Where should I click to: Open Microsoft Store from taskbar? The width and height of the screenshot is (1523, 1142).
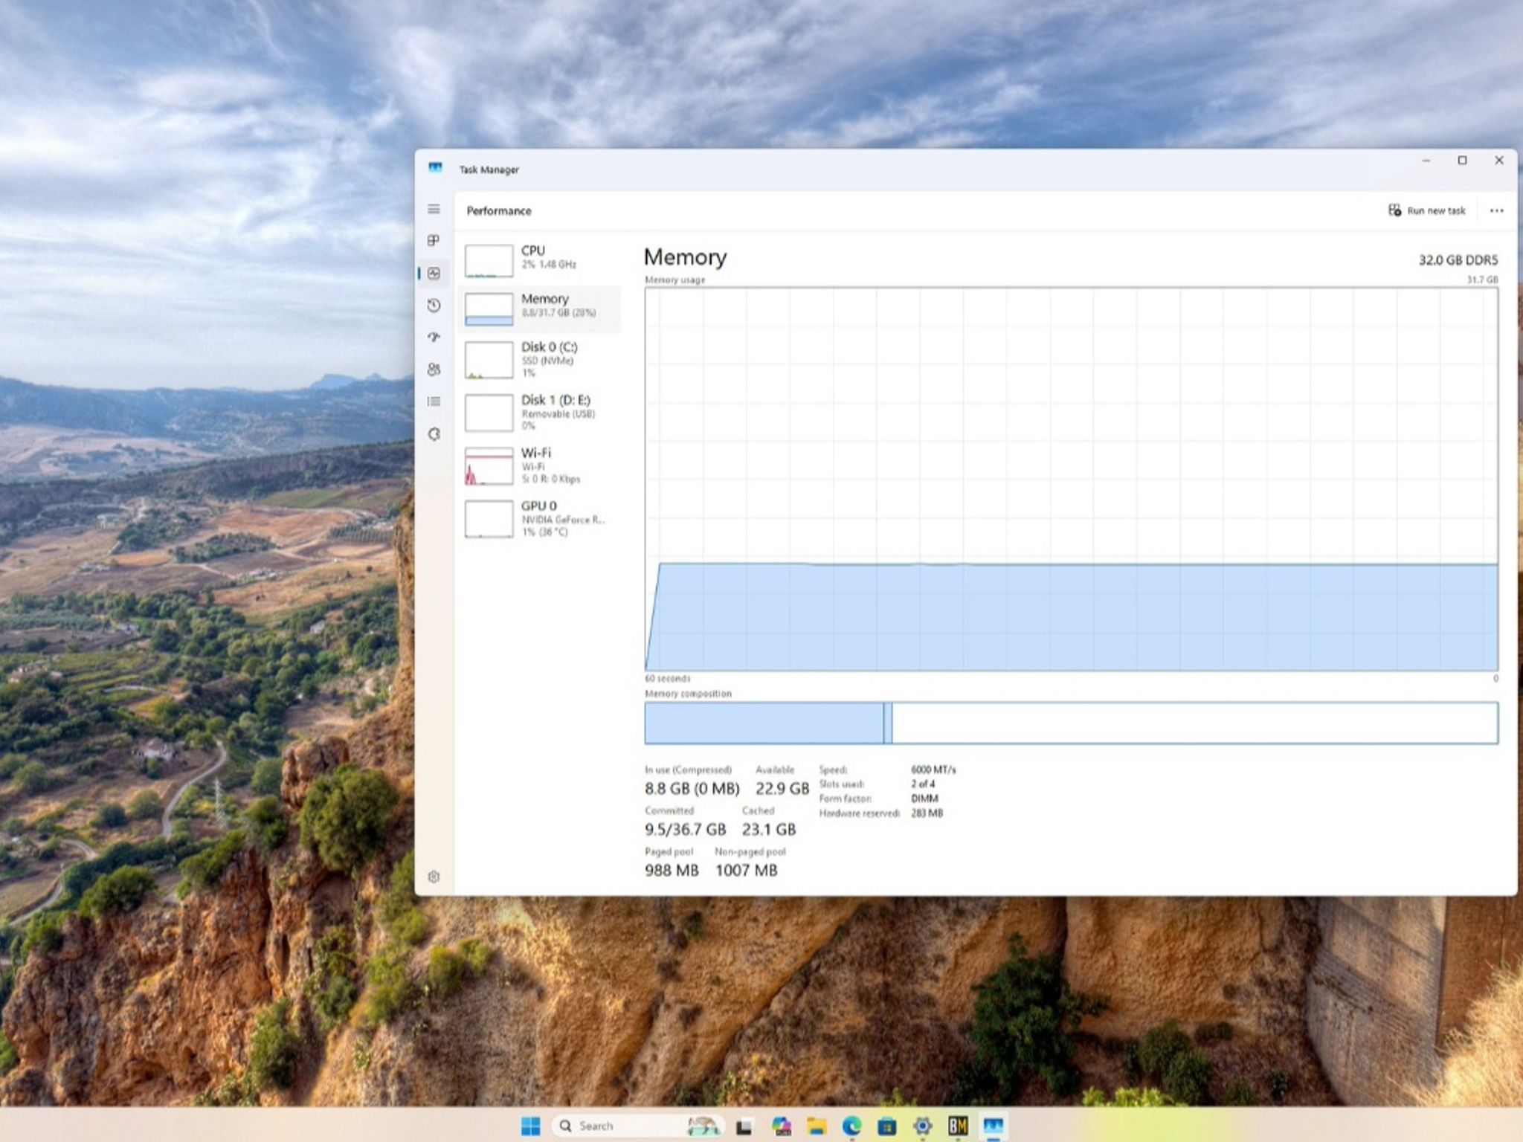coord(886,1126)
